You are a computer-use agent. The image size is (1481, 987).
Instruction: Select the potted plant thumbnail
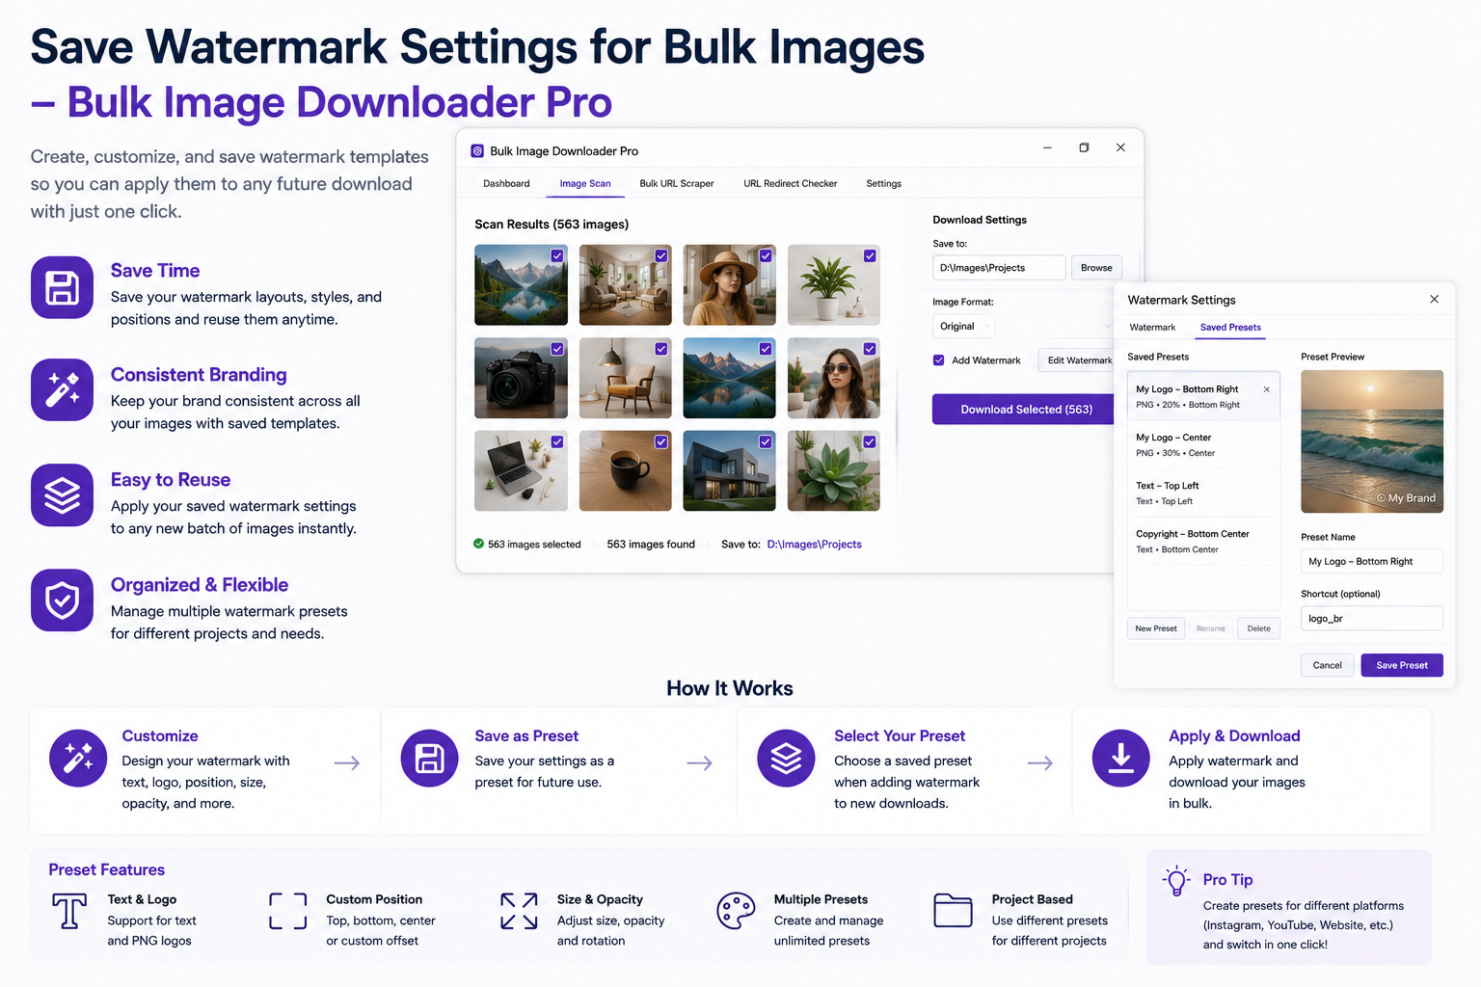click(x=833, y=285)
